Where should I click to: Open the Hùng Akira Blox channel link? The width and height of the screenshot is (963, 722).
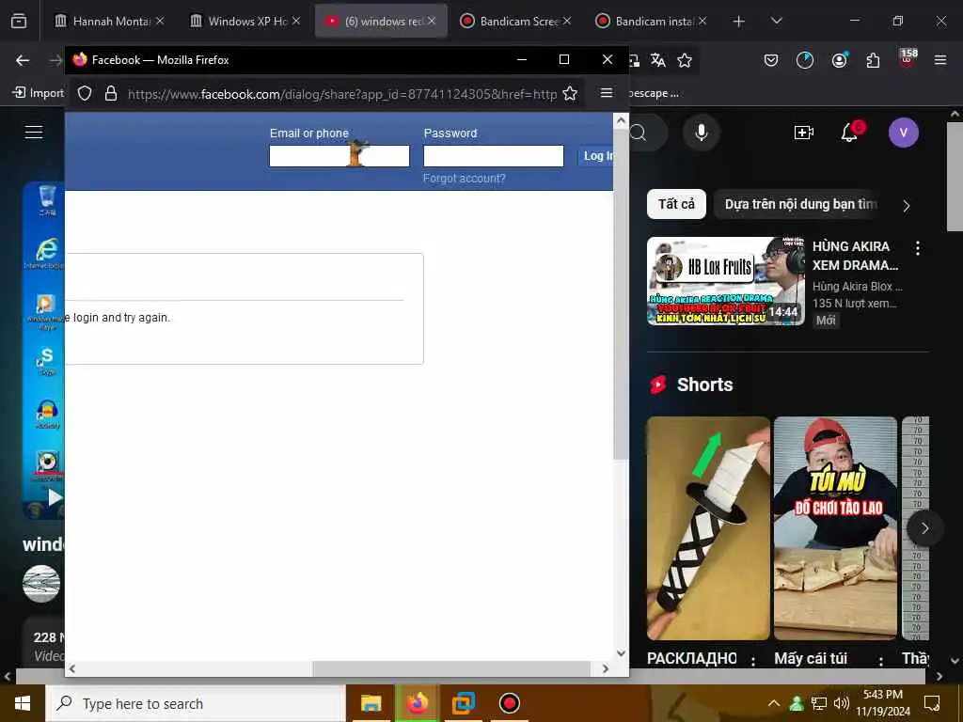[857, 287]
